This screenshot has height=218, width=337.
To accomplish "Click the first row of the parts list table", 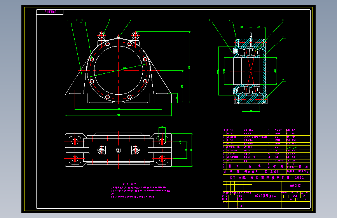I will coord(267,130).
